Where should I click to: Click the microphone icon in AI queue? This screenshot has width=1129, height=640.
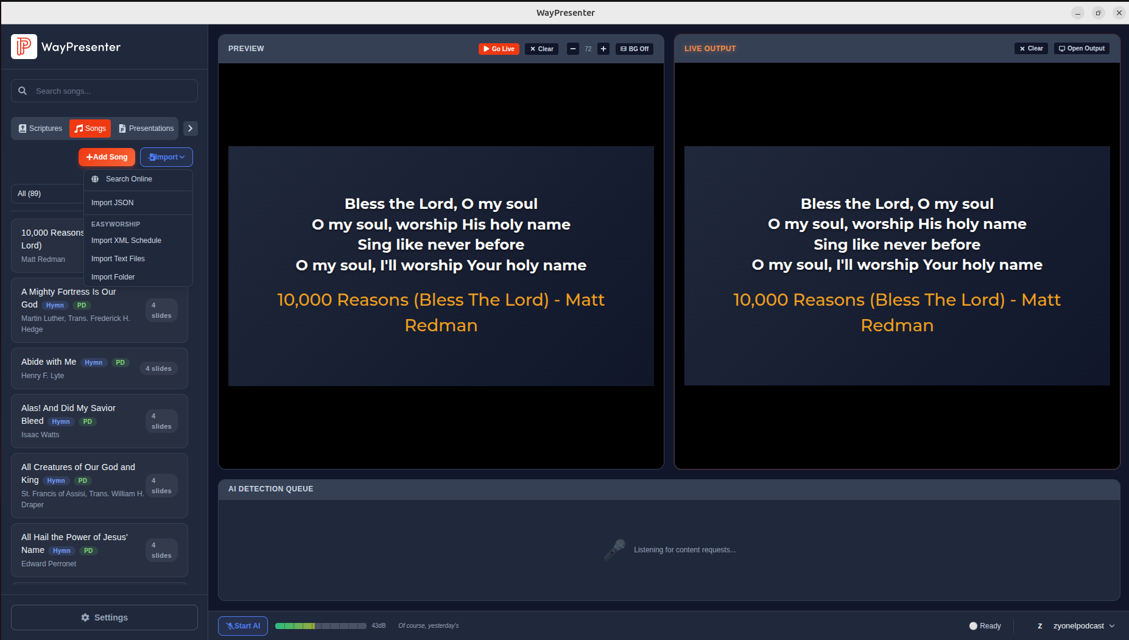[x=614, y=549]
